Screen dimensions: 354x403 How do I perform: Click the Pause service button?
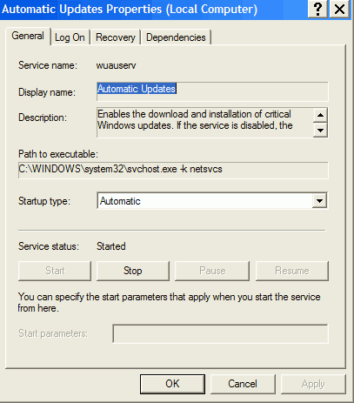tap(212, 271)
